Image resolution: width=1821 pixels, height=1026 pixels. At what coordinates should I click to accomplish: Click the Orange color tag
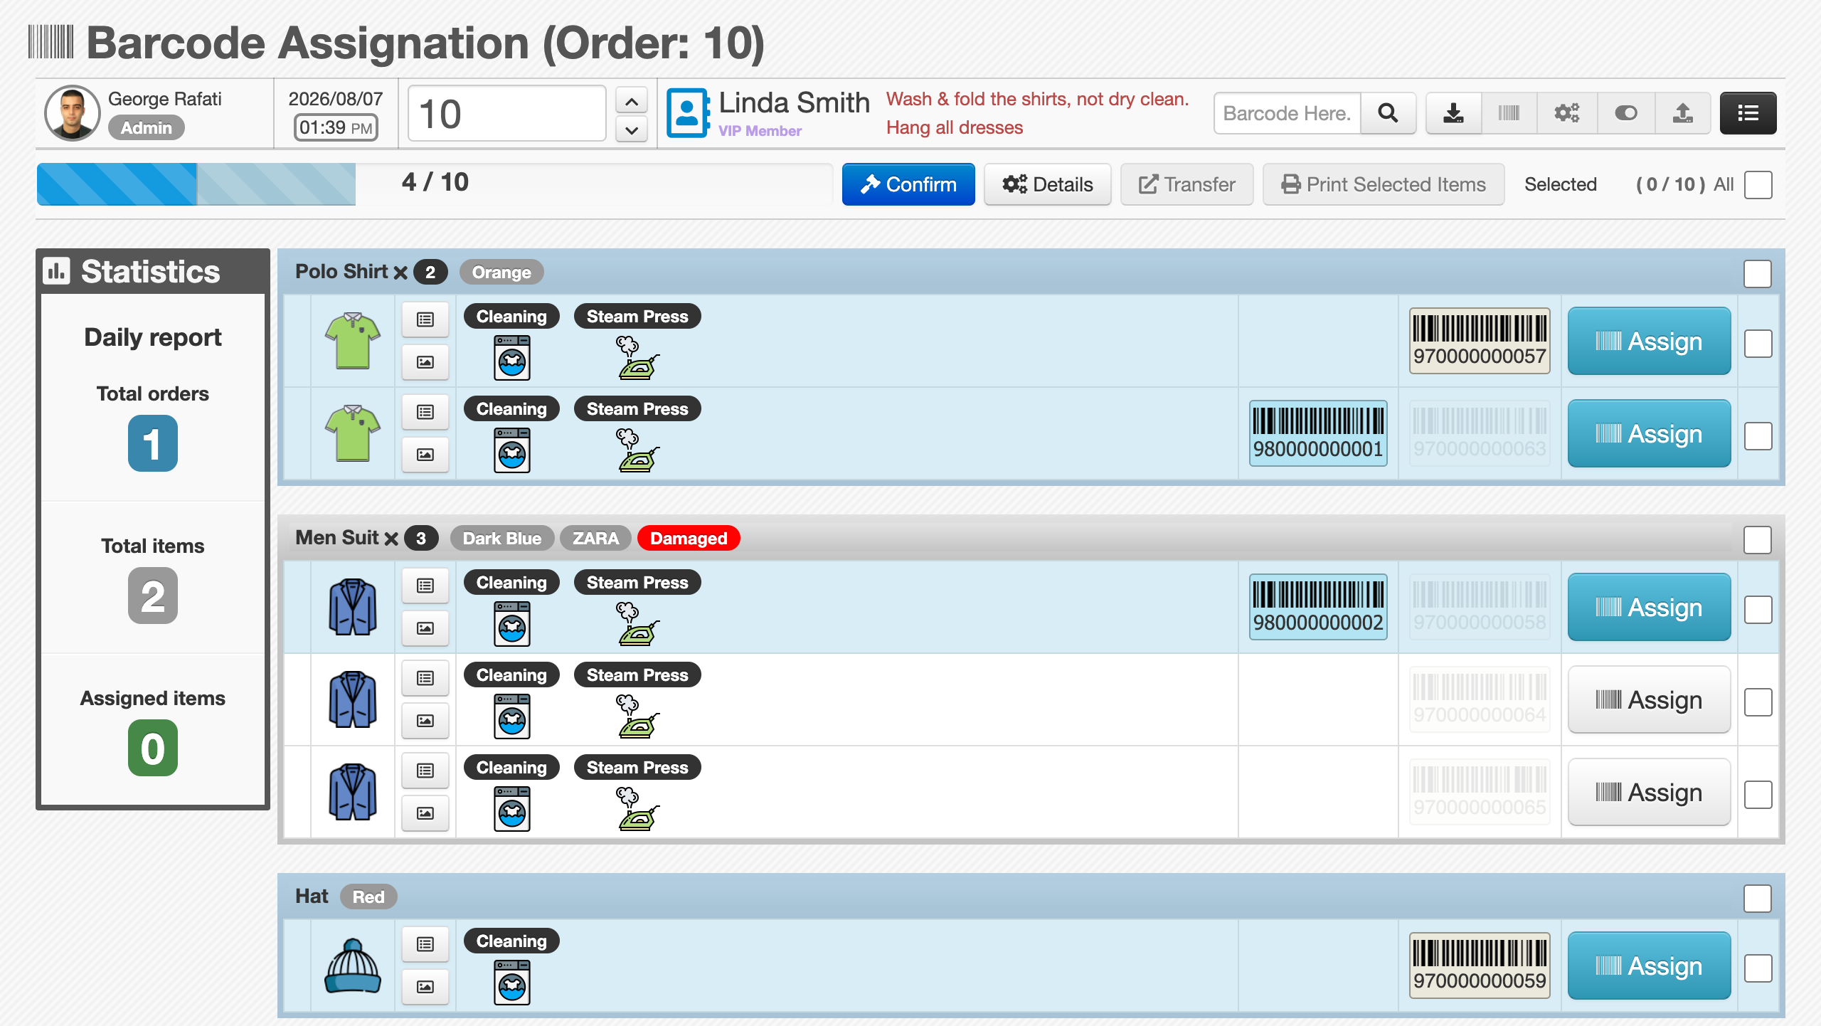pos(501,272)
